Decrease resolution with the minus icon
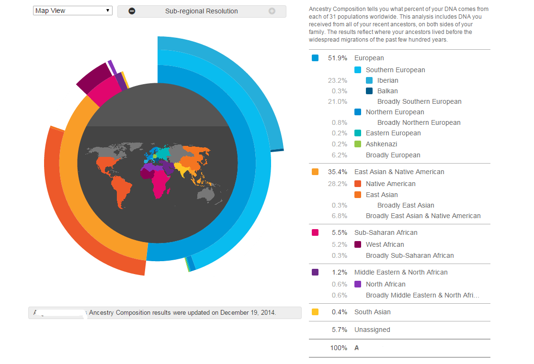534x364 pixels. pyautogui.click(x=132, y=11)
